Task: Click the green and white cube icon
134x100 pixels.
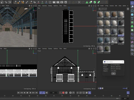Action: click(91, 2)
